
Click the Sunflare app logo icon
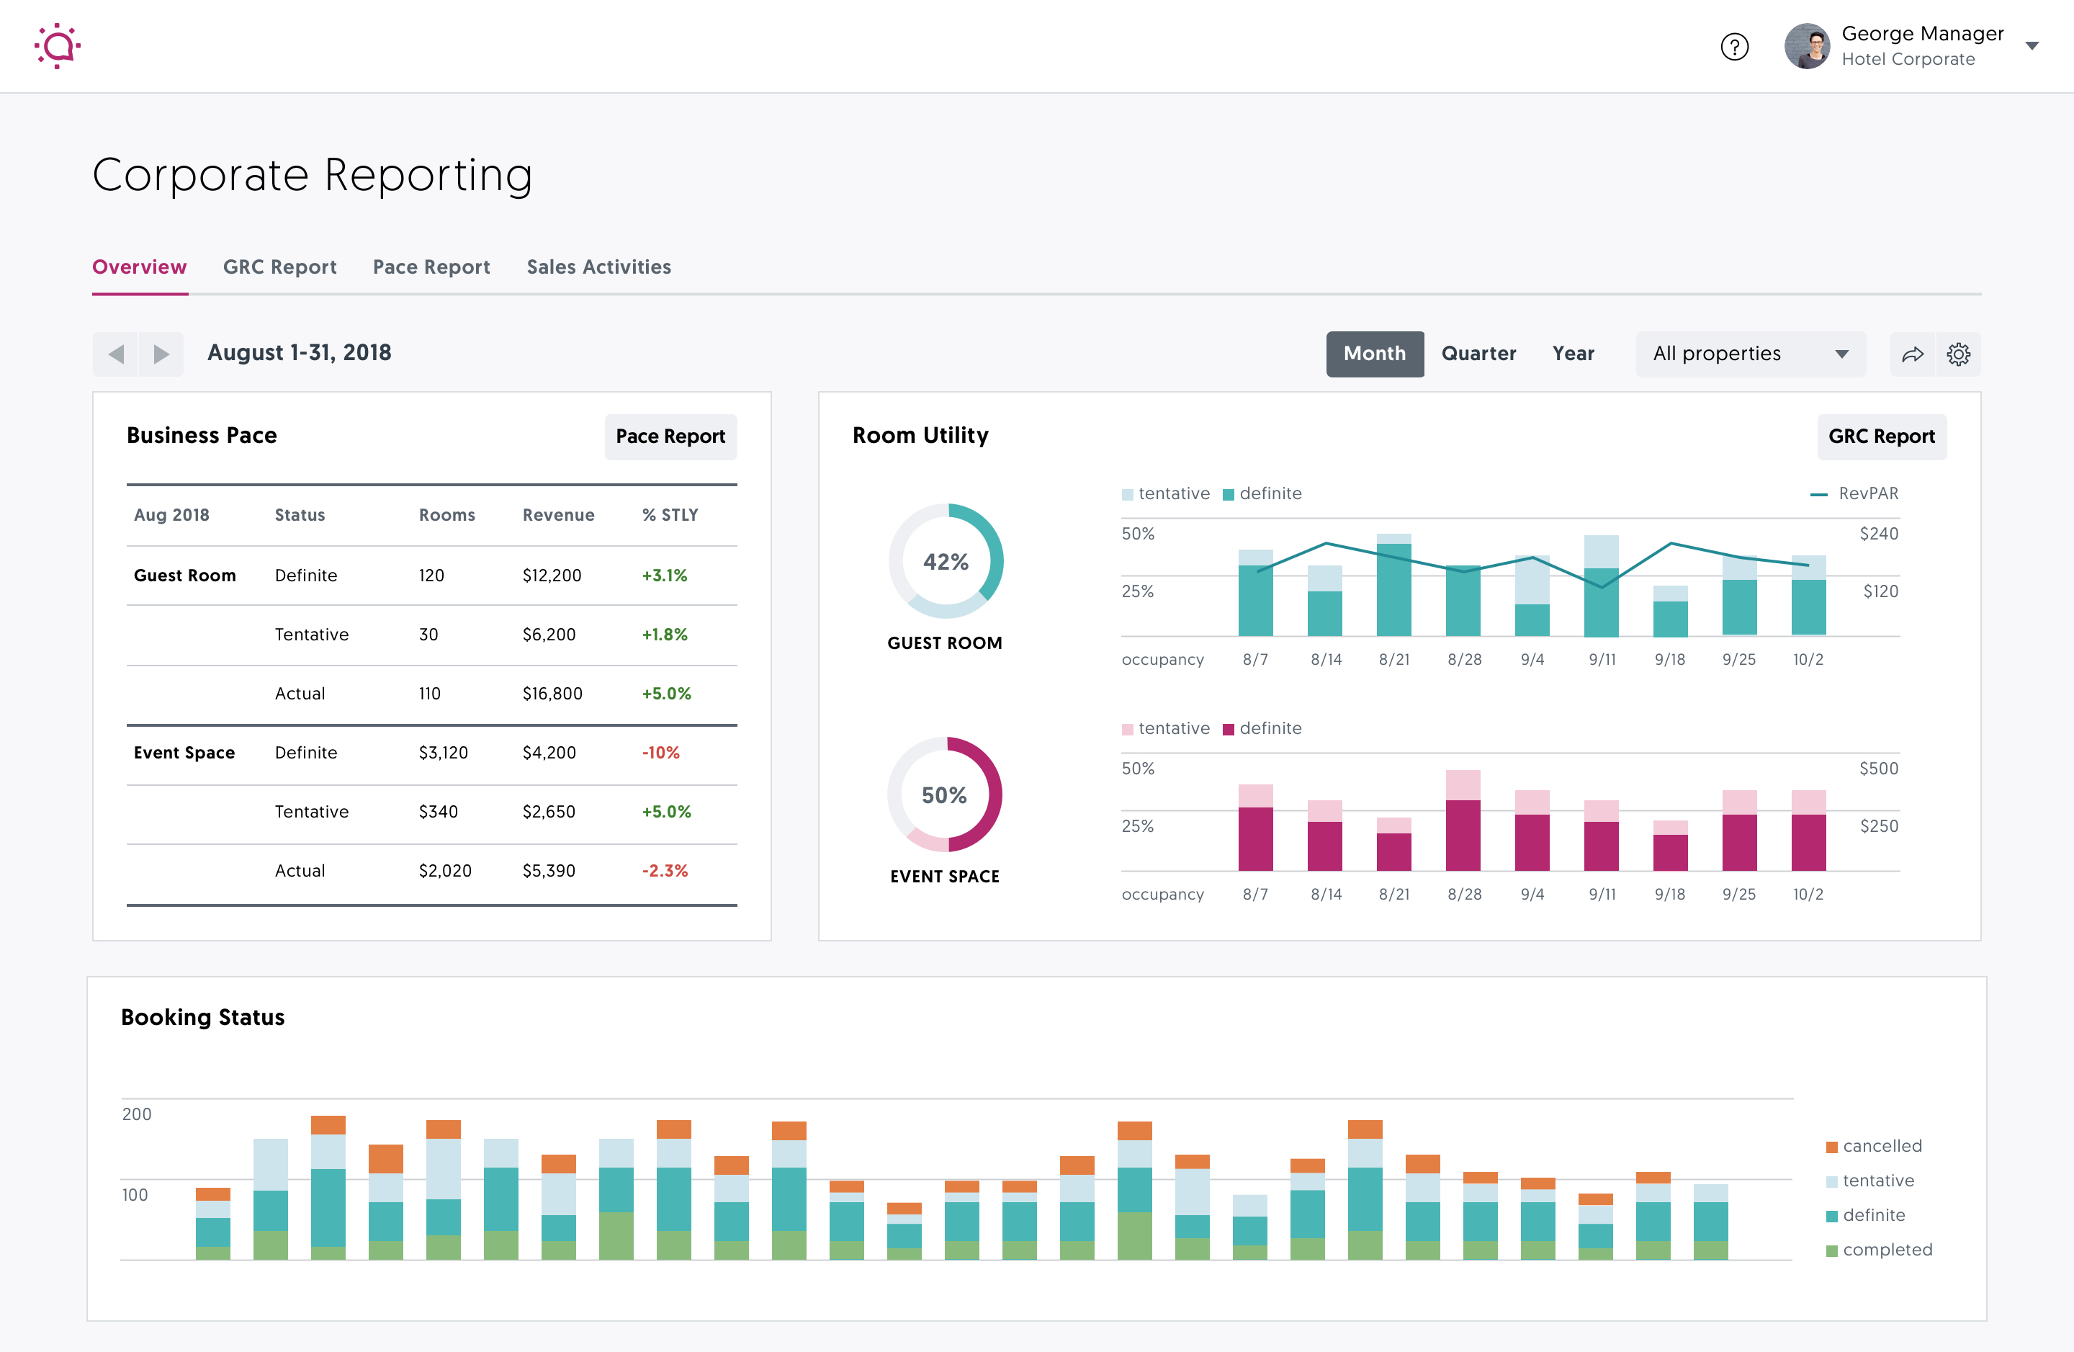coord(56,47)
